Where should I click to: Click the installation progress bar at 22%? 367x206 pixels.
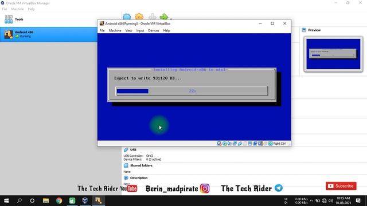coord(192,91)
